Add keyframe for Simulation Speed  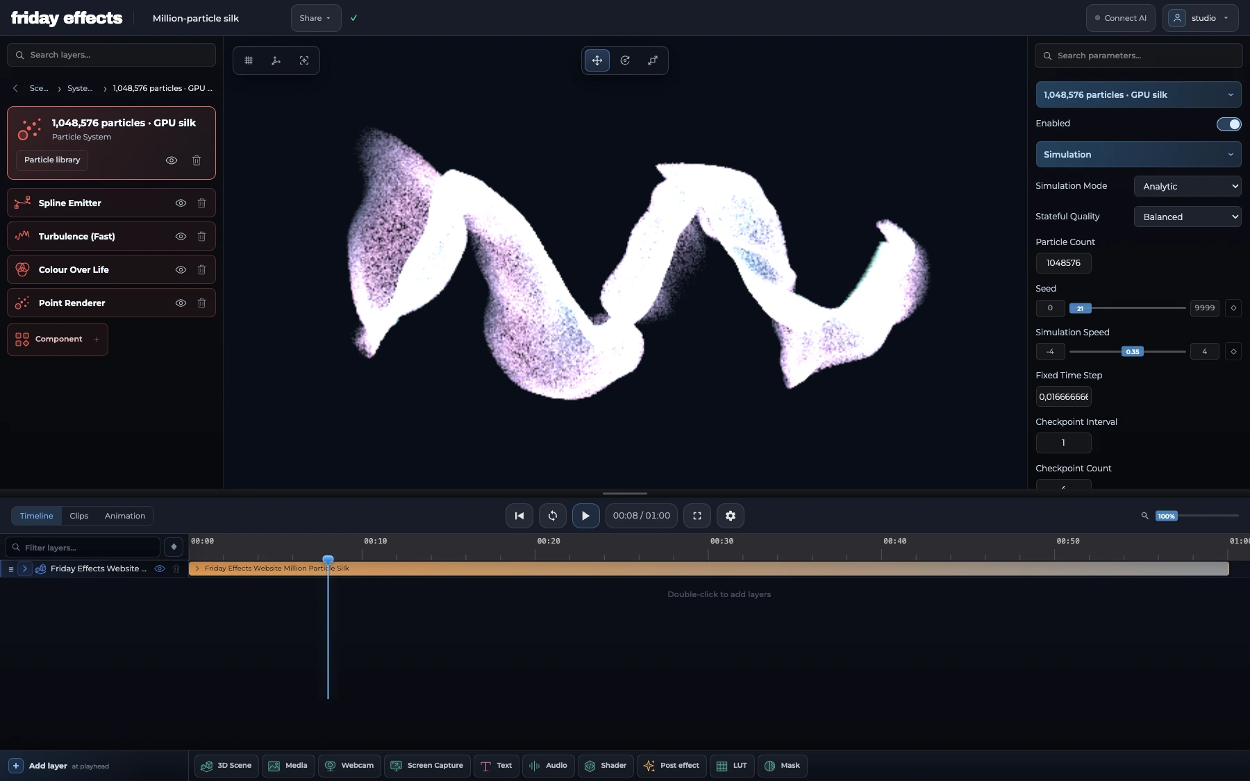[x=1233, y=352]
